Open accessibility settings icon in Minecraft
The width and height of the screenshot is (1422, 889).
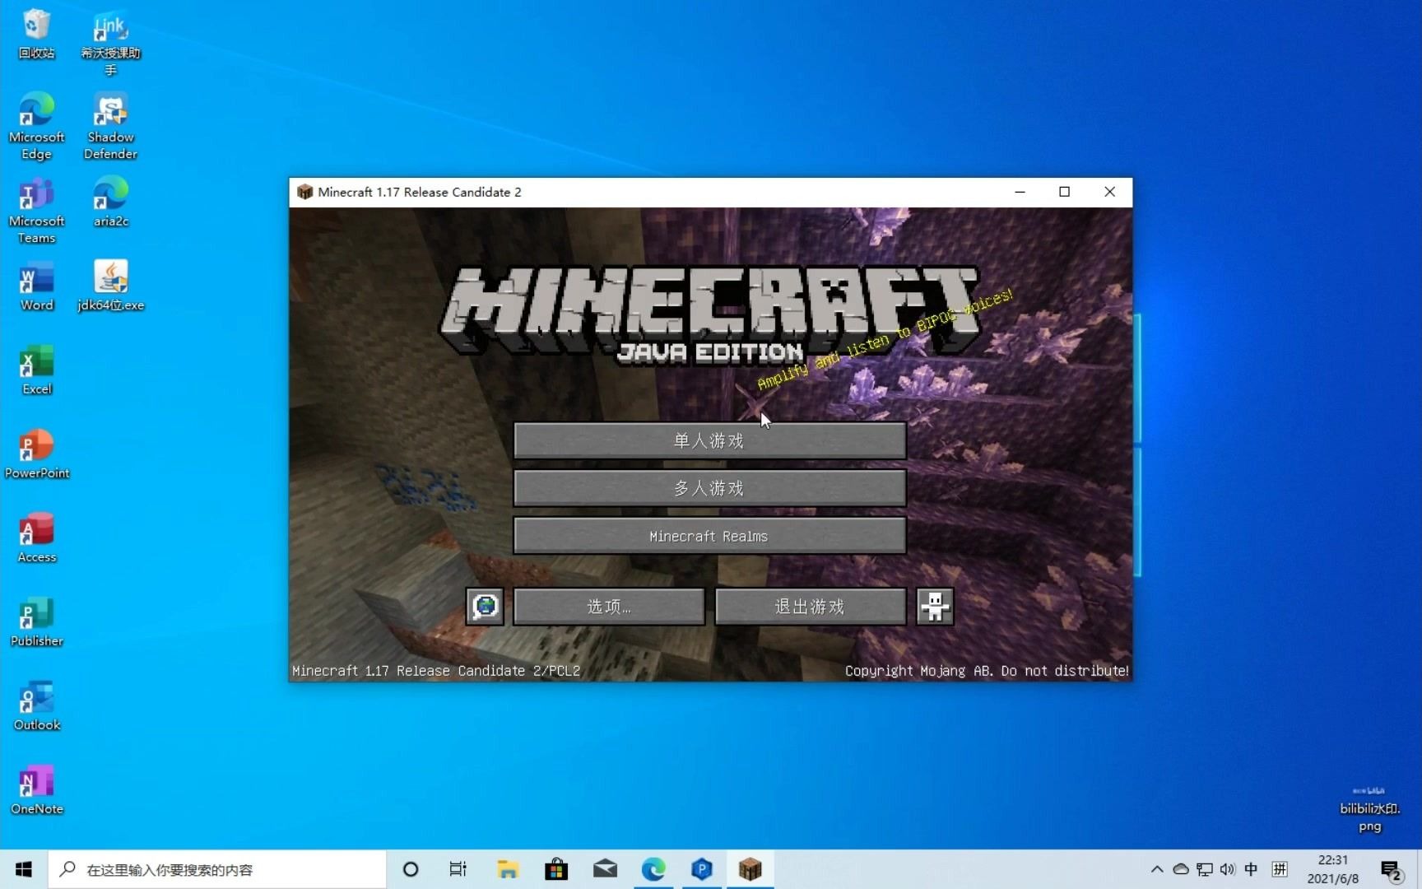pos(935,607)
